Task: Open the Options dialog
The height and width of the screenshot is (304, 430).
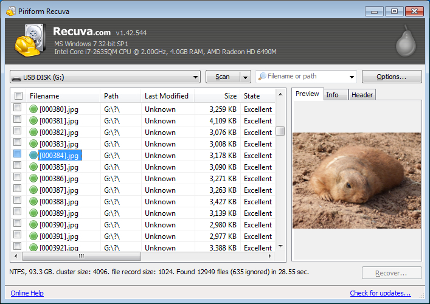Action: coord(392,77)
